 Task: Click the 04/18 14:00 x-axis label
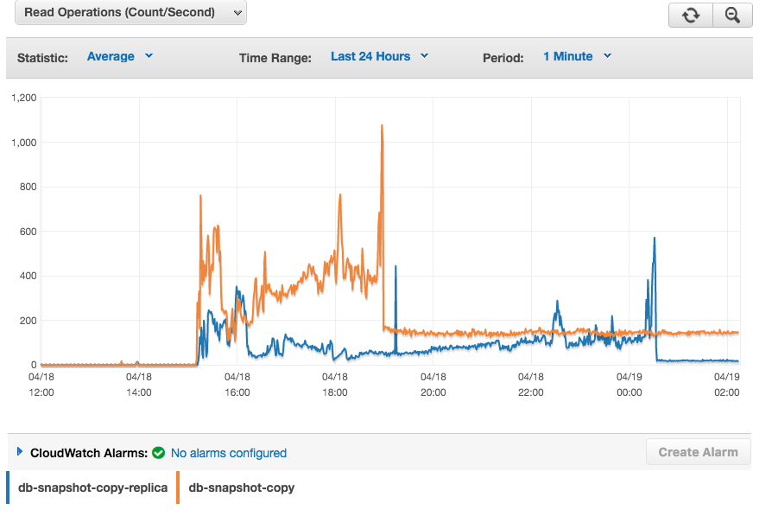point(139,385)
